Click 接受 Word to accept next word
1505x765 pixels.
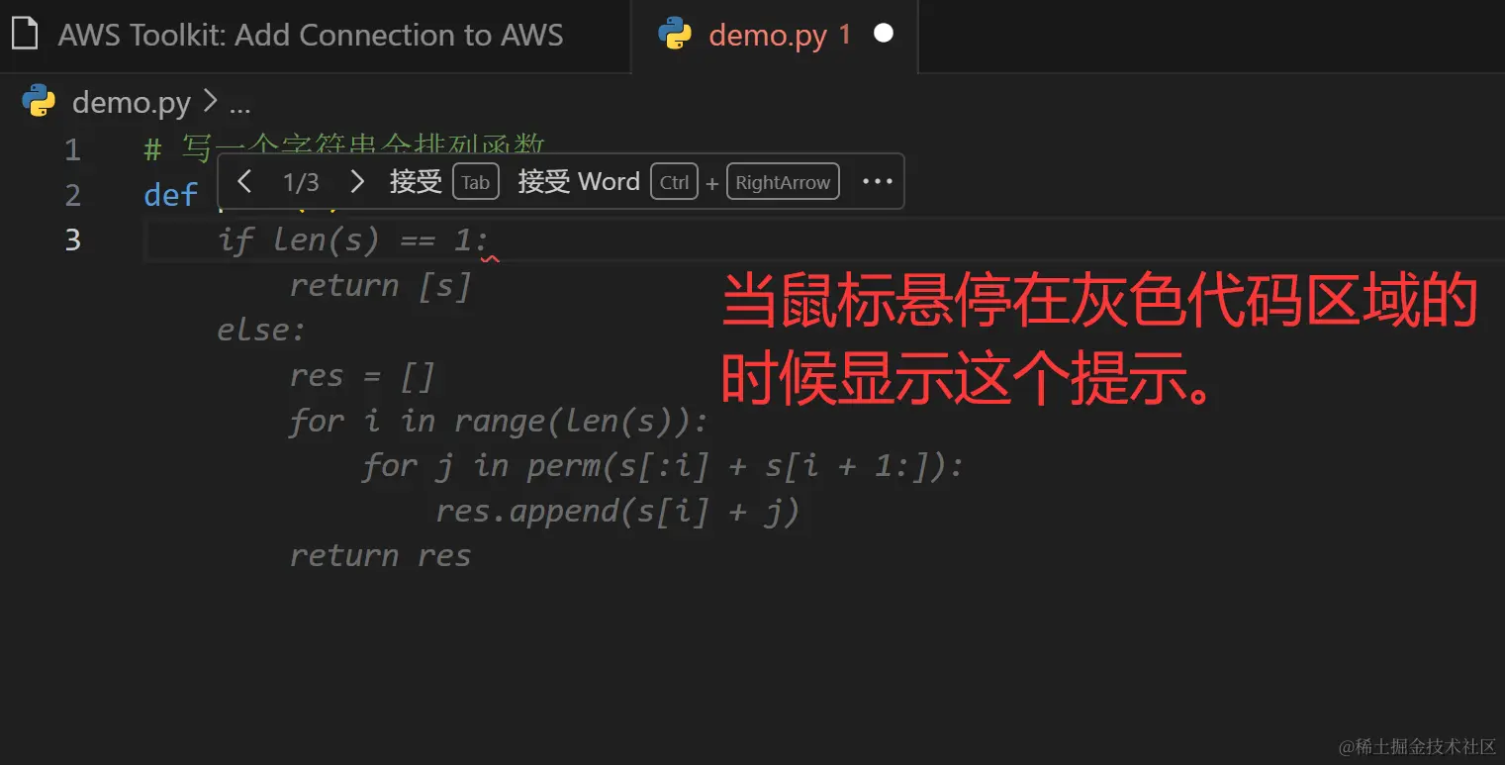coord(579,182)
